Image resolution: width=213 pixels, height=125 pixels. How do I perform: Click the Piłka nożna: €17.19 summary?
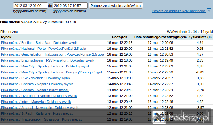[x=16, y=22]
